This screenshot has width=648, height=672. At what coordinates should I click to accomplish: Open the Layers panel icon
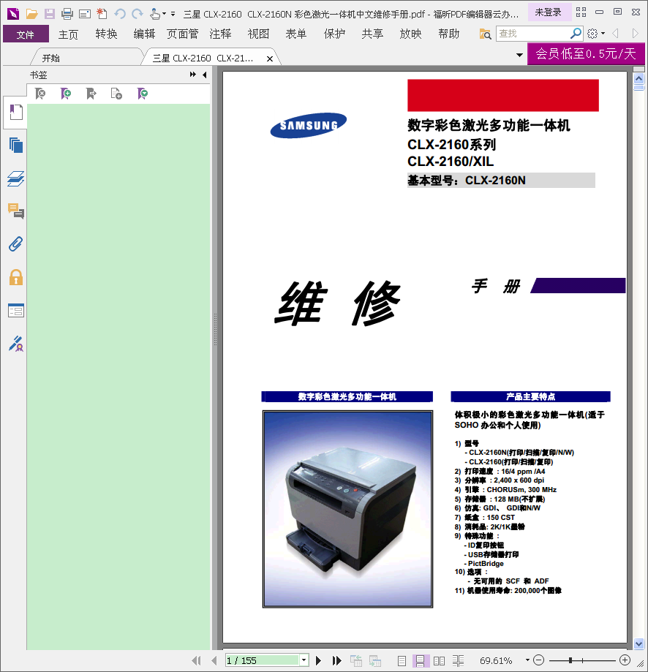[16, 178]
